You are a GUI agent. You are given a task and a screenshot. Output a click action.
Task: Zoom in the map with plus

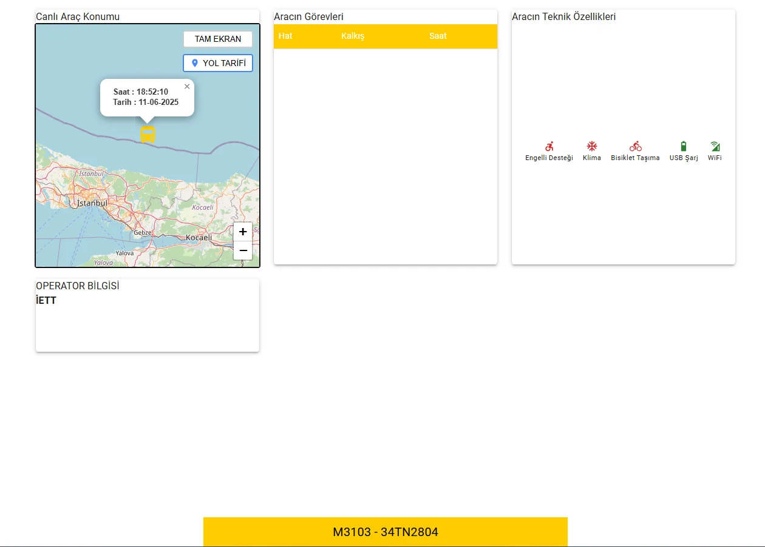click(243, 232)
